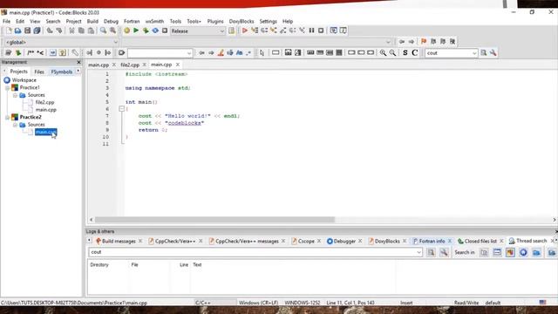Open the Debugger log tab

point(344,241)
